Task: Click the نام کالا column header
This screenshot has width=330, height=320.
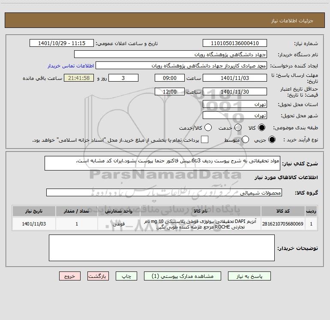Action: click(201, 211)
